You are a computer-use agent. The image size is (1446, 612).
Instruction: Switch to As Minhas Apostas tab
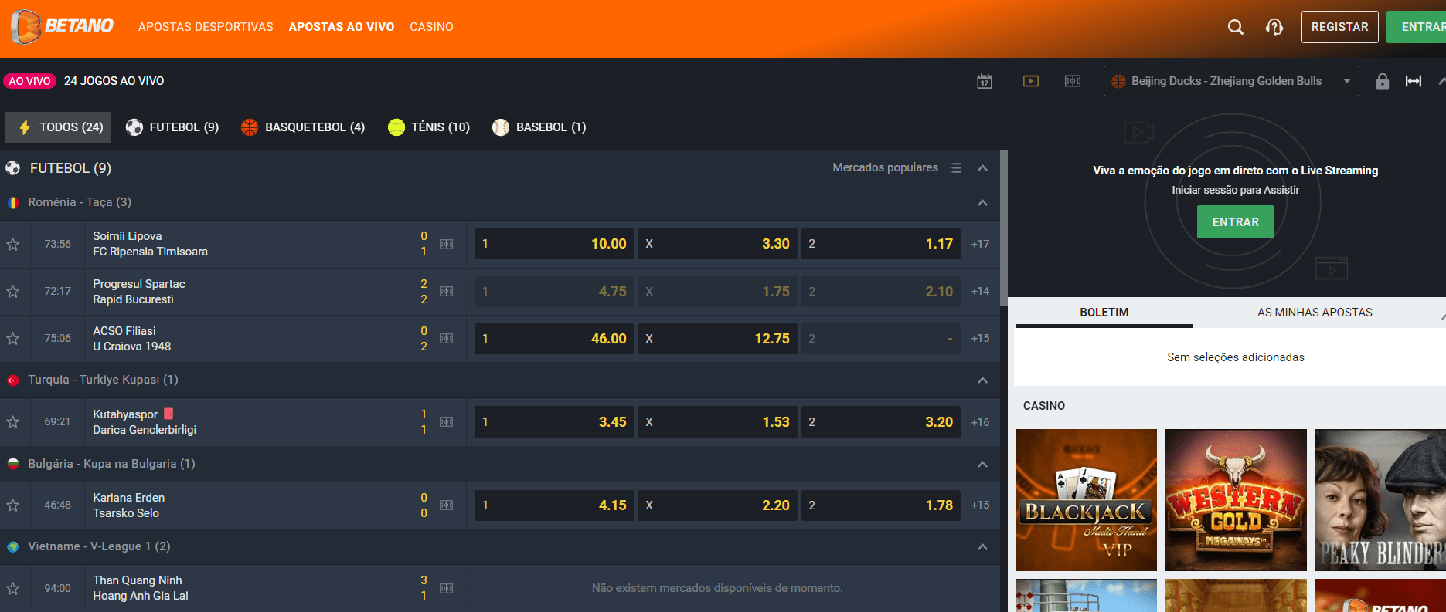1315,313
